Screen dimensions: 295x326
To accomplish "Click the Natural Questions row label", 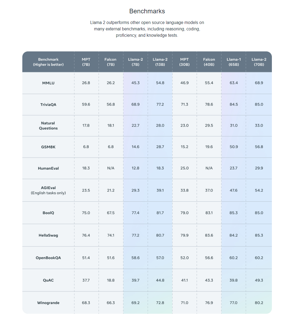I will click(x=48, y=126).
